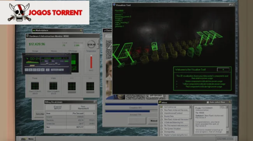Click the Per Second column header
The height and width of the screenshot is (141, 253).
click(75, 113)
